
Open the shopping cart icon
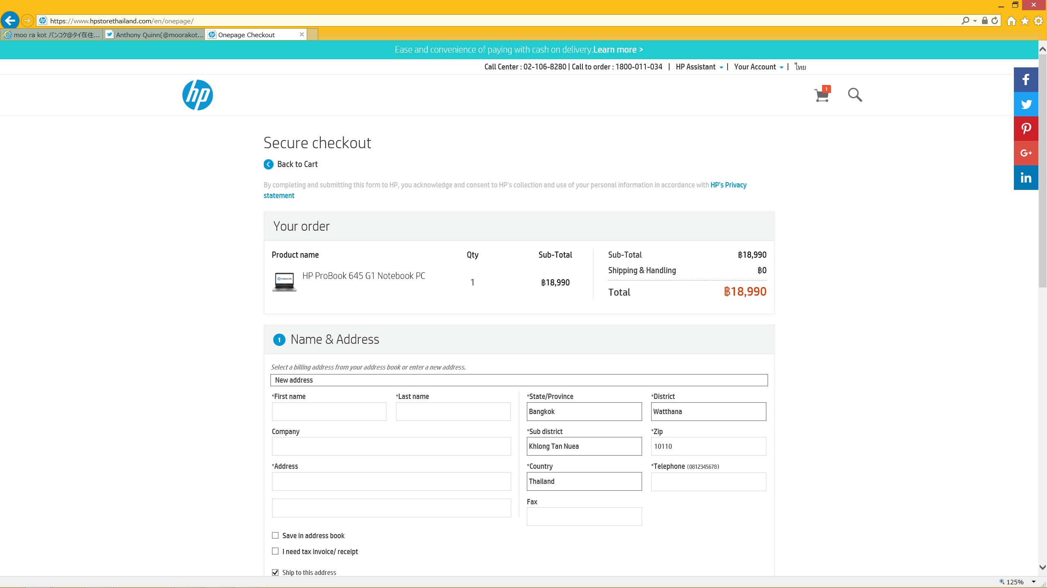tap(822, 94)
